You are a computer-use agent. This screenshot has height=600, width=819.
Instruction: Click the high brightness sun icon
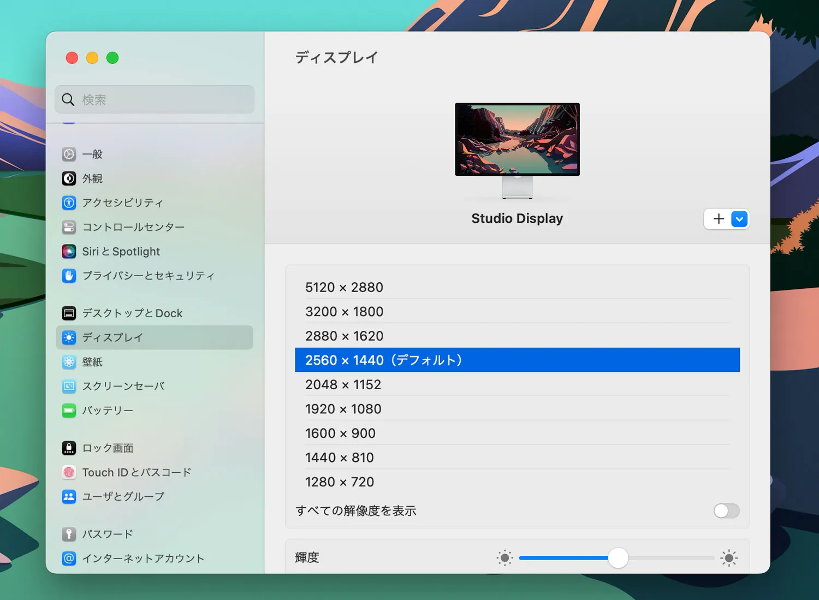pyautogui.click(x=729, y=558)
